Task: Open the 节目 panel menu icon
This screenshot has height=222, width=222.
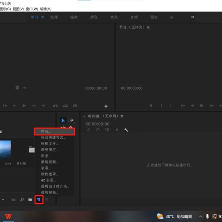Action: click(x=148, y=27)
